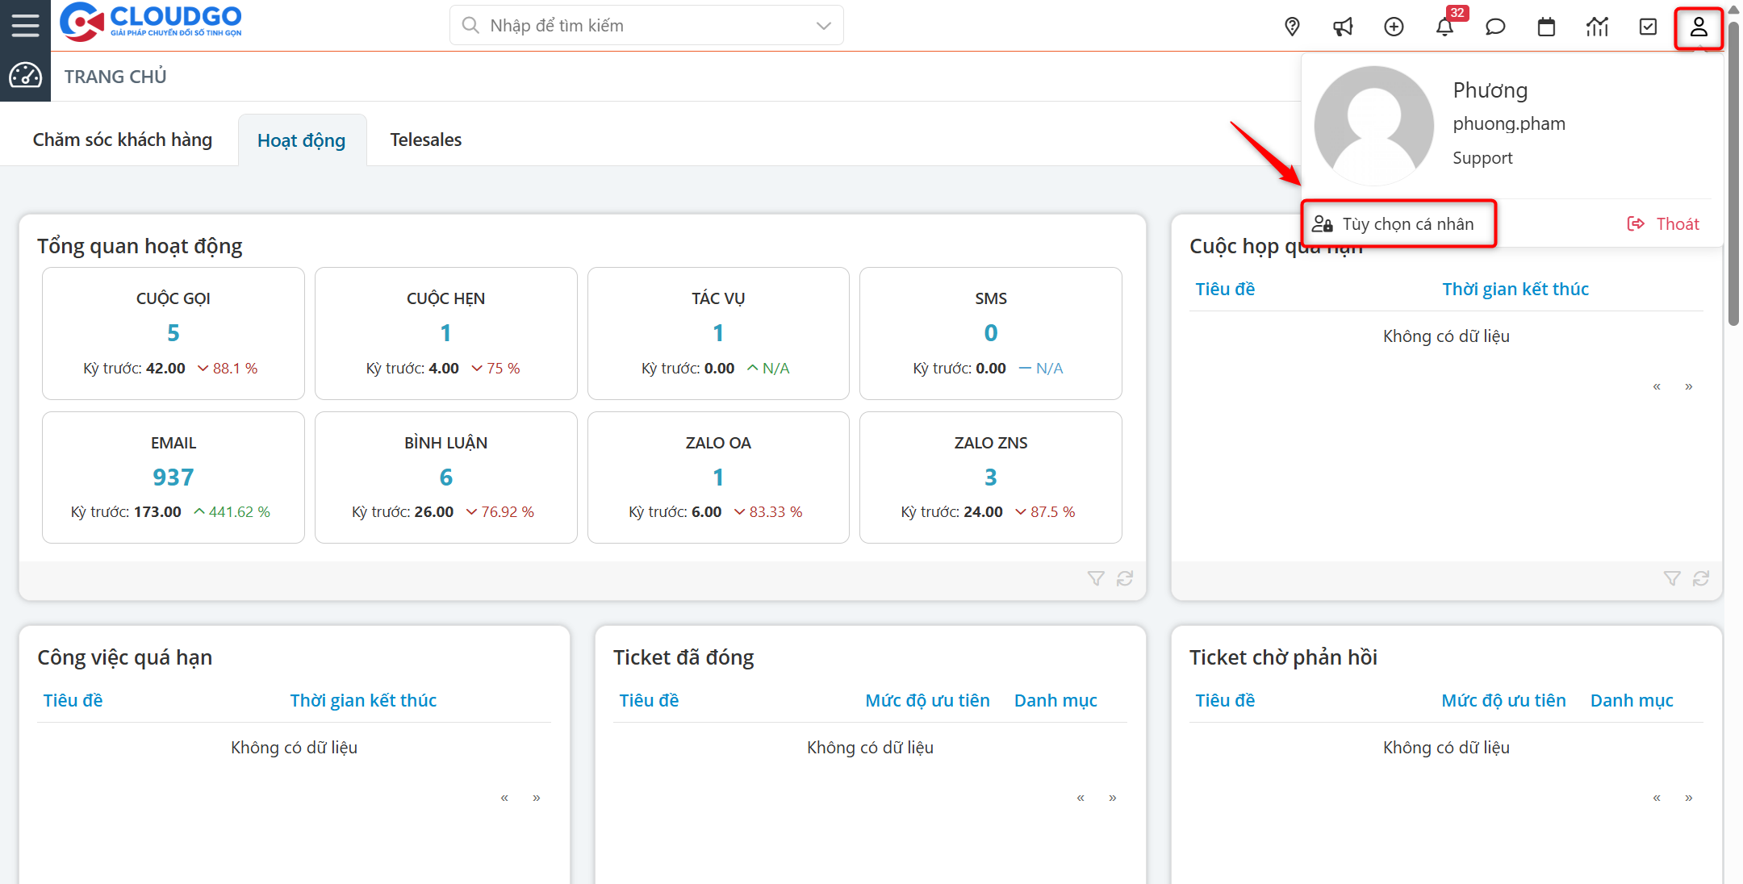Click the task checklist icon in header
This screenshot has width=1743, height=884.
[x=1648, y=27]
